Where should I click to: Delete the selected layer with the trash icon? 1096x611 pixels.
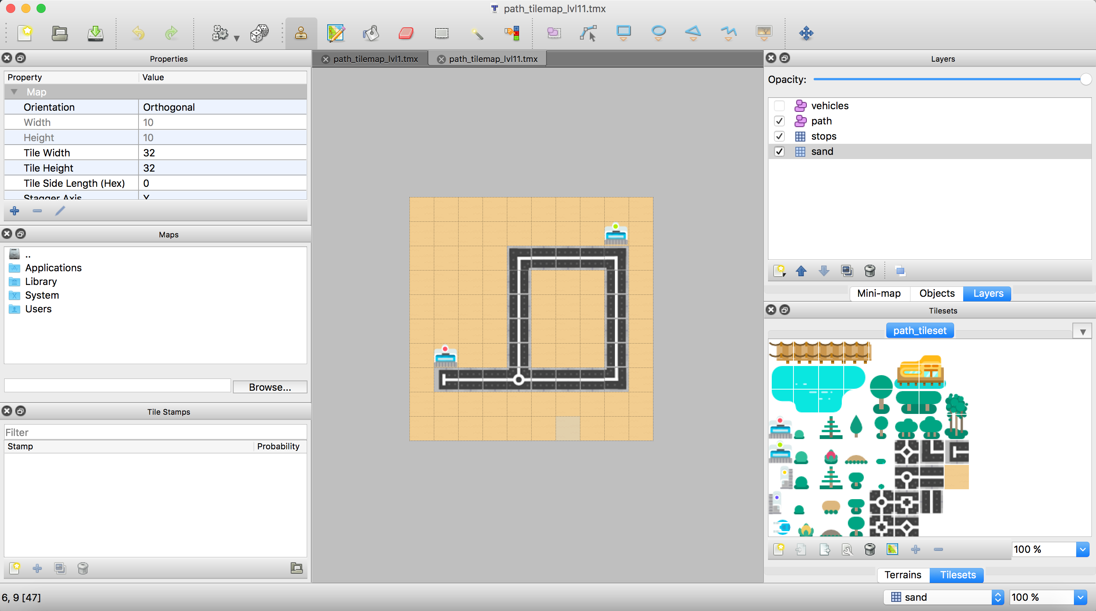(870, 271)
